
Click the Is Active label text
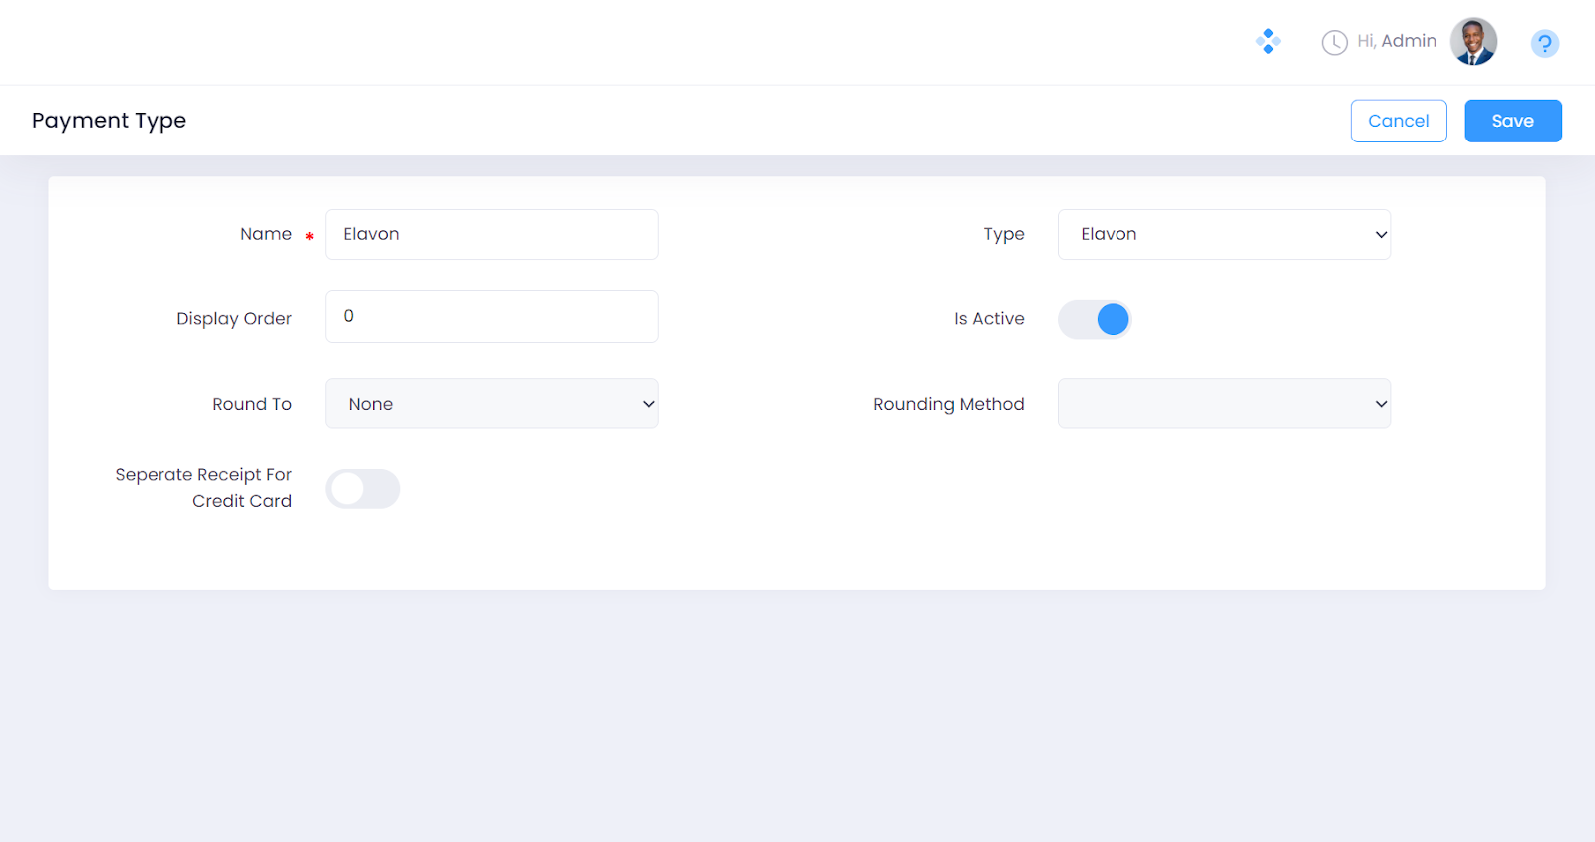pyautogui.click(x=989, y=319)
